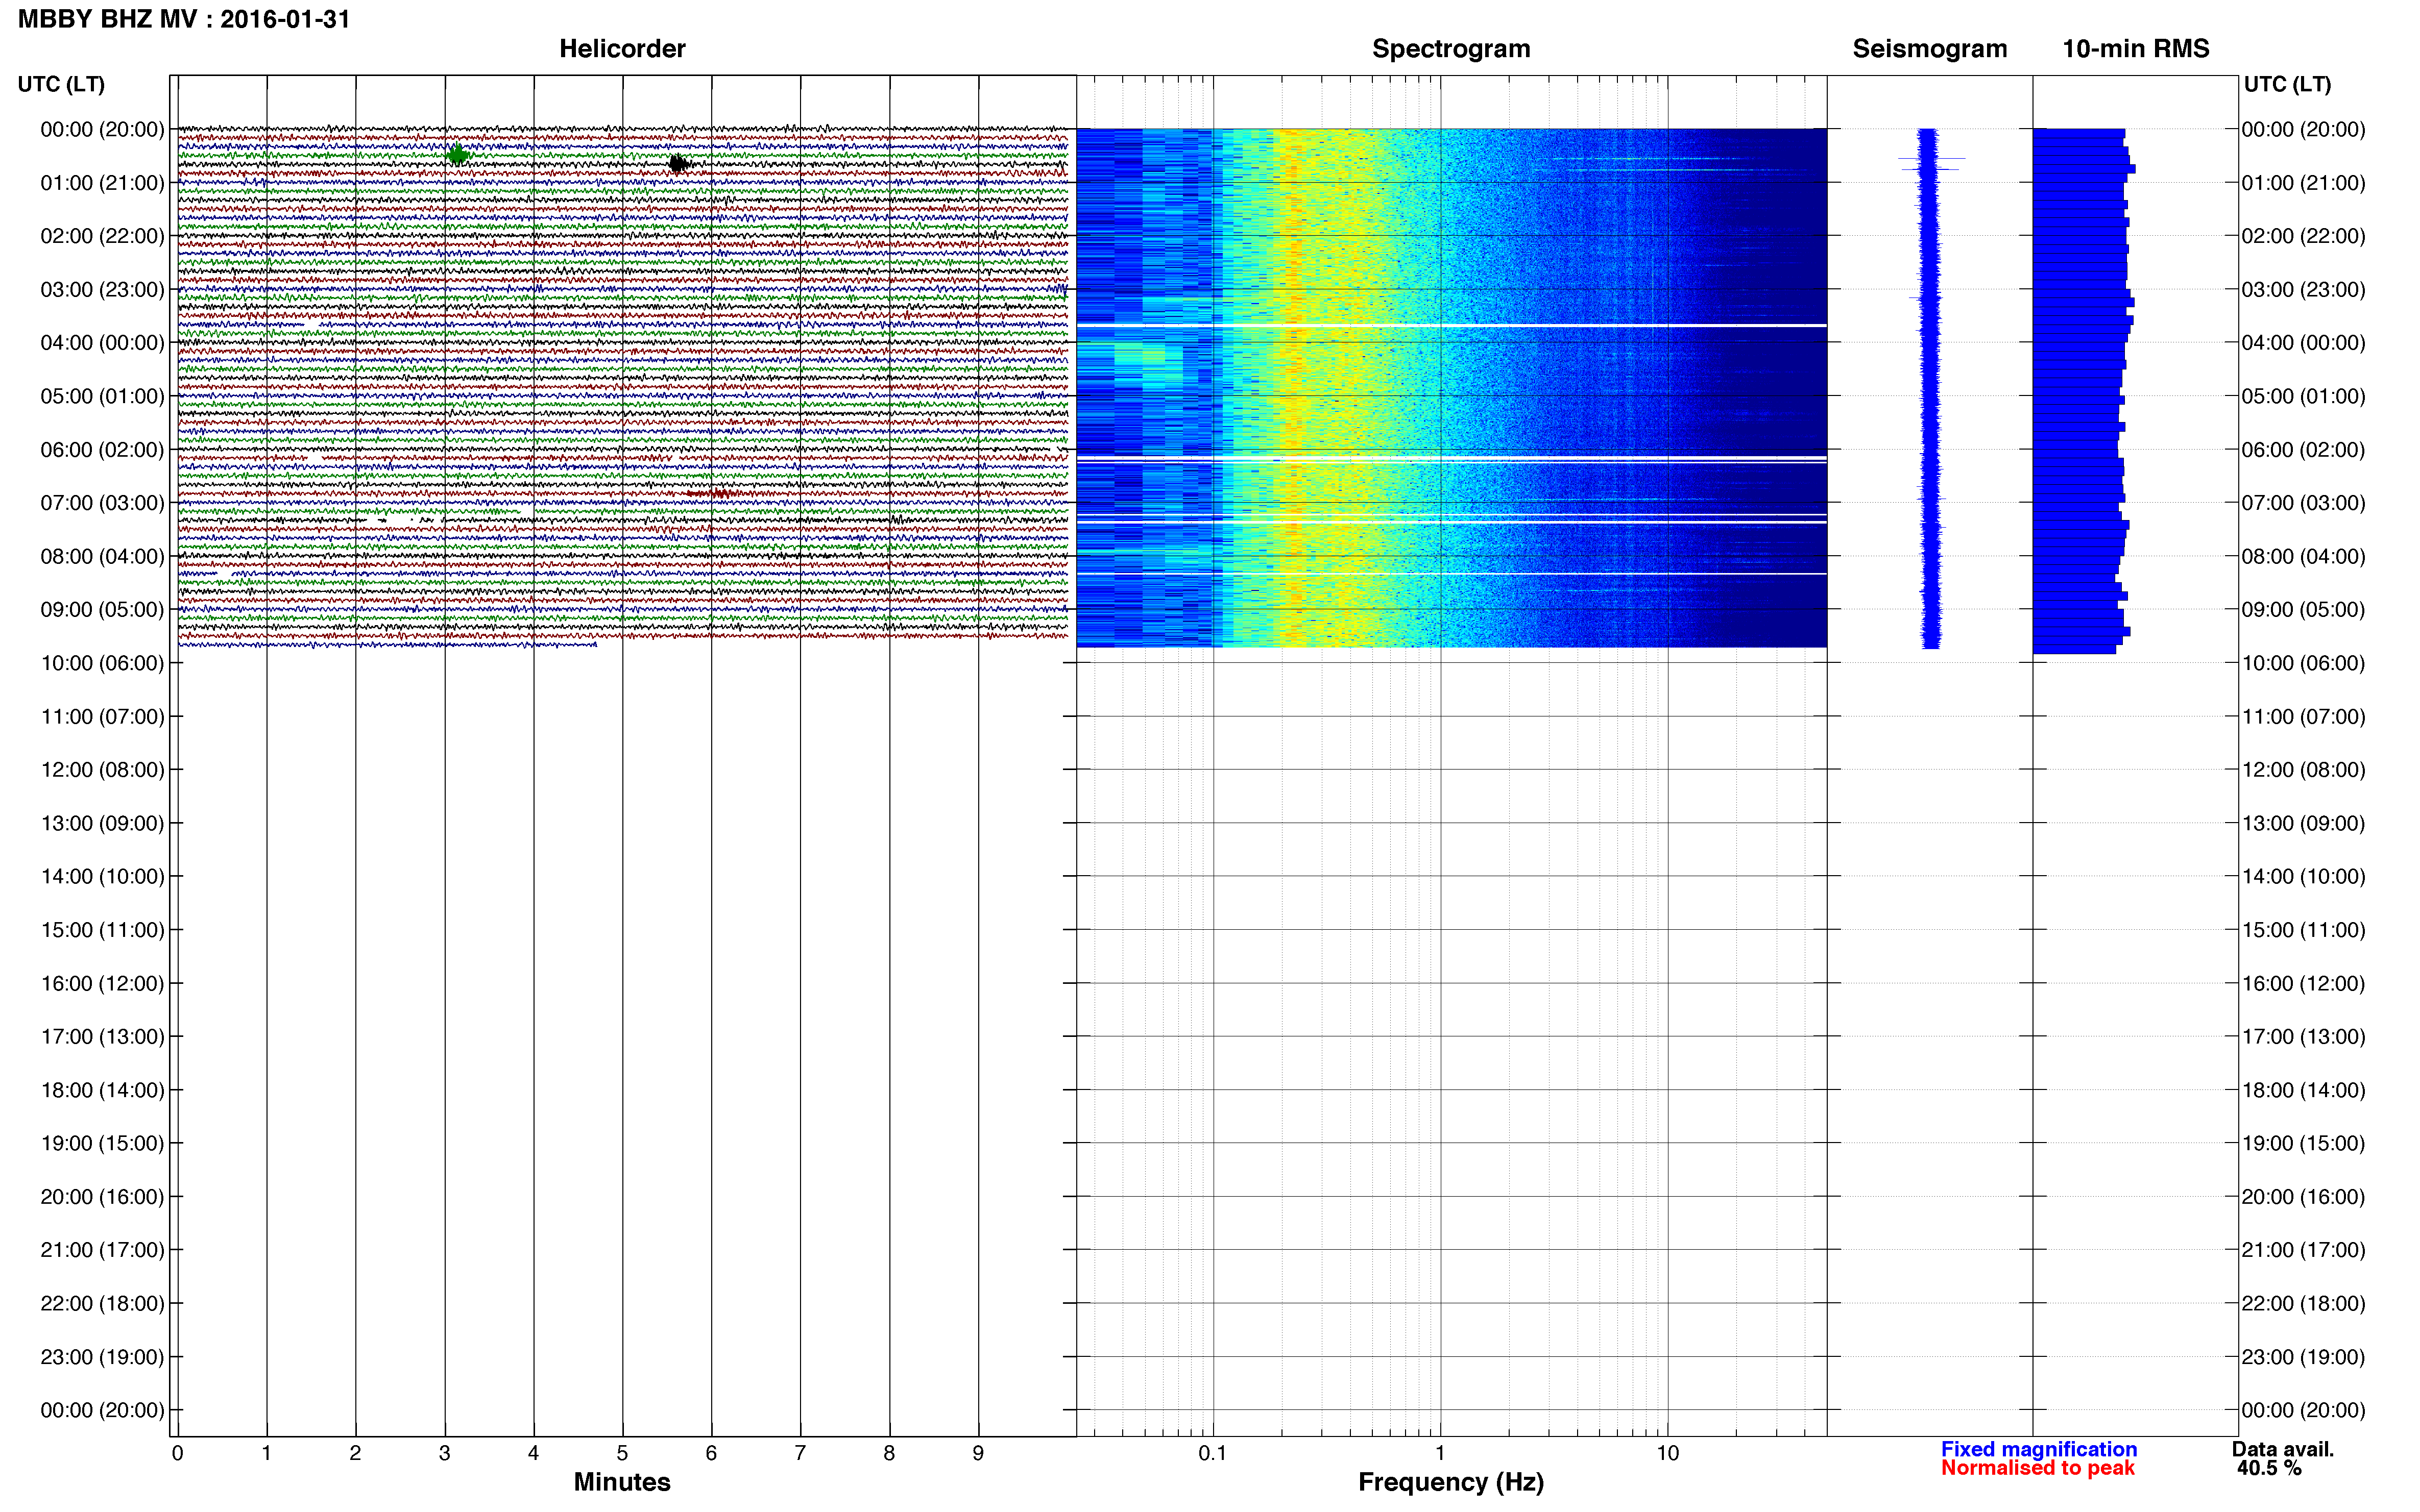The width and height of the screenshot is (2420, 1512).
Task: Click 09:00 (05:00) on the RMS-side time axis
Action: coord(2303,609)
